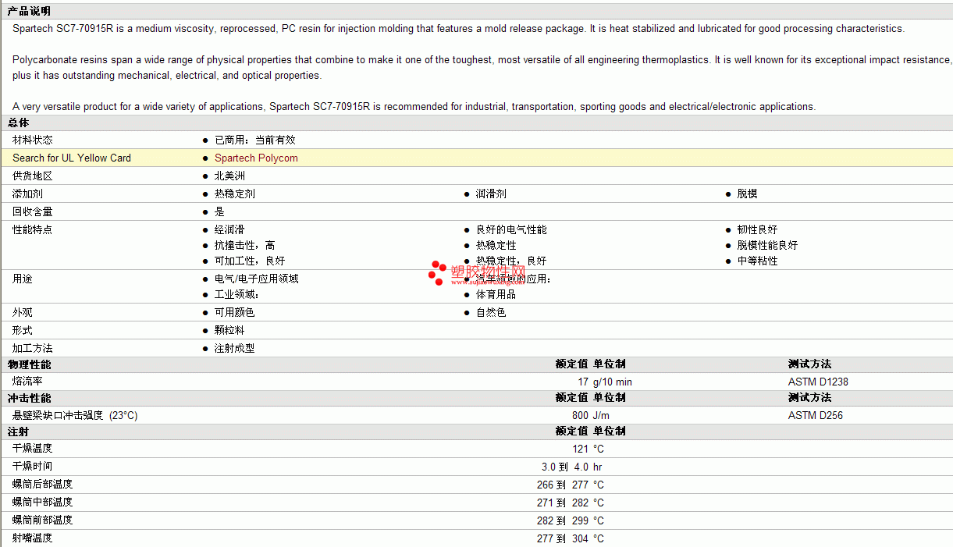
Task: Click the use "电气/电子应用领域"
Action: (257, 279)
